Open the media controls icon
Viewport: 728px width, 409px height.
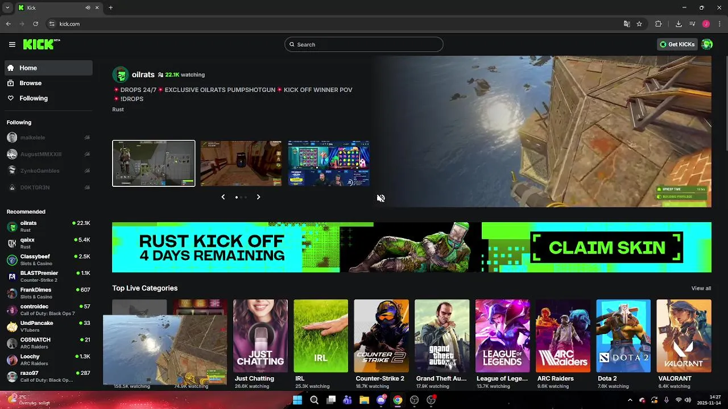point(692,24)
